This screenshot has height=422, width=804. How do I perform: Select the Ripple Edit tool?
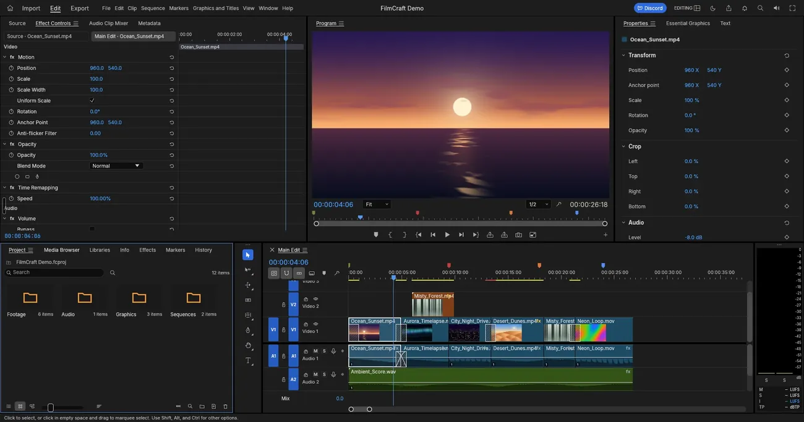[x=248, y=285]
